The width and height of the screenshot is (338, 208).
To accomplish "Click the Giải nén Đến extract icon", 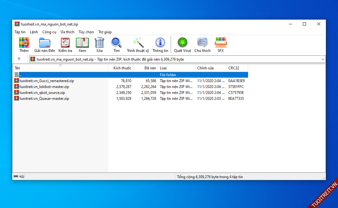I will [44, 45].
